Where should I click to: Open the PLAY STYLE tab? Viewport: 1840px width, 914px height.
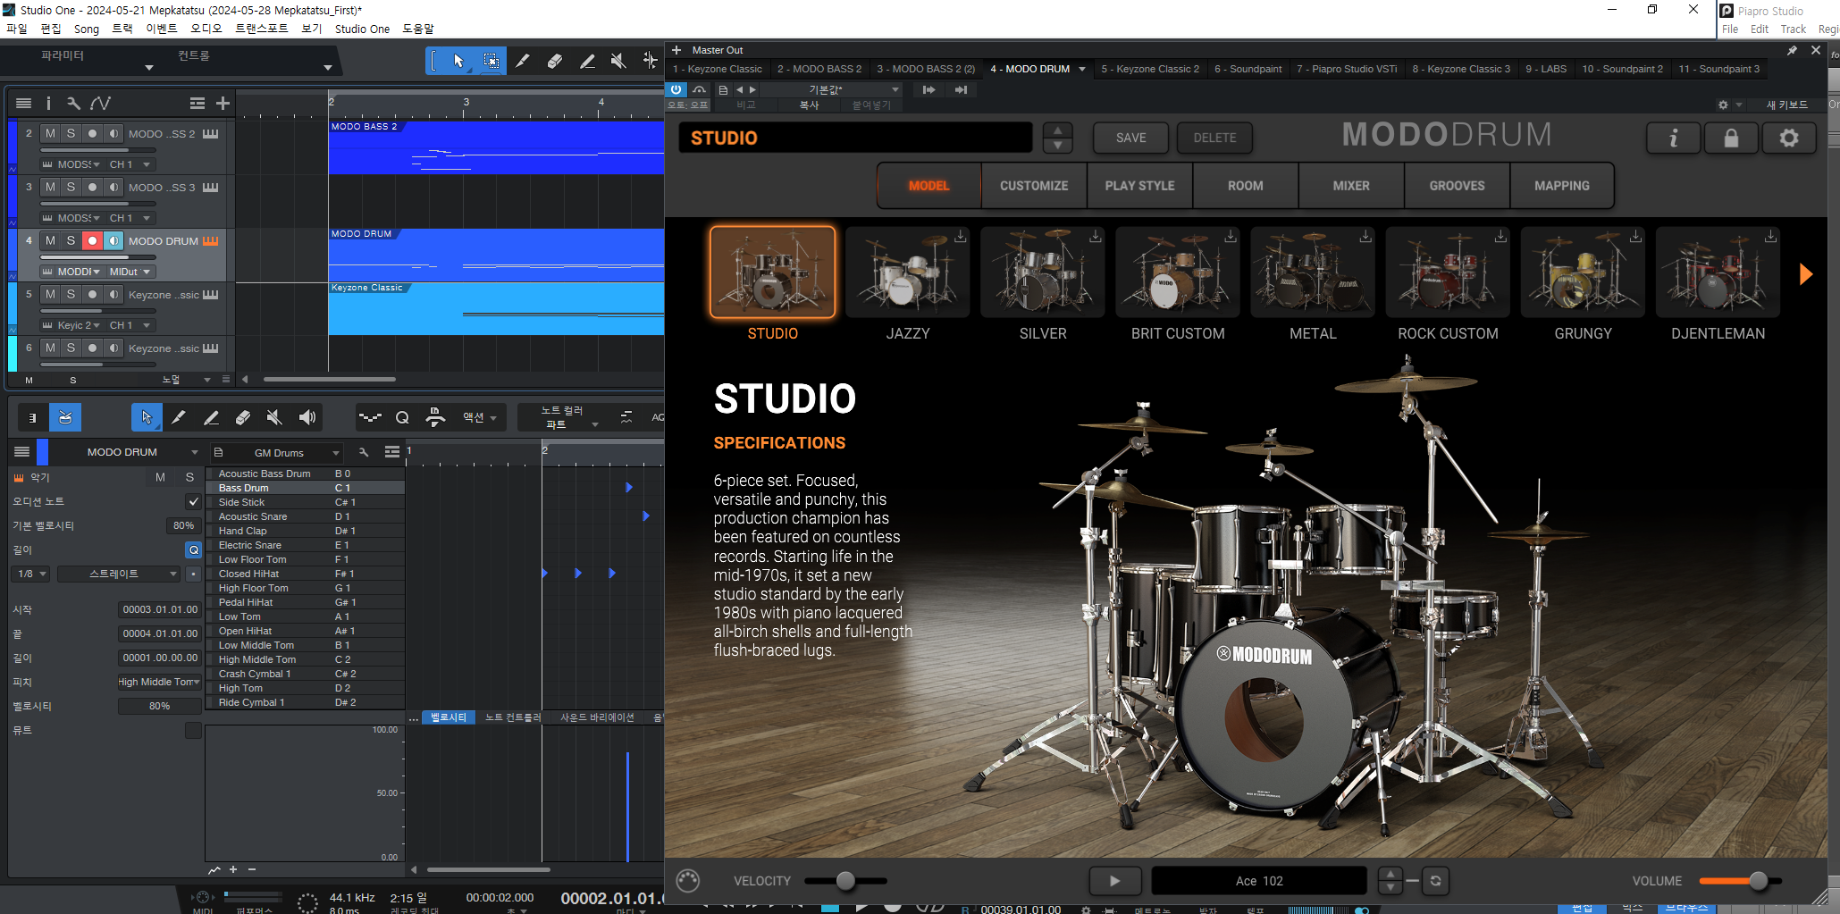point(1139,186)
